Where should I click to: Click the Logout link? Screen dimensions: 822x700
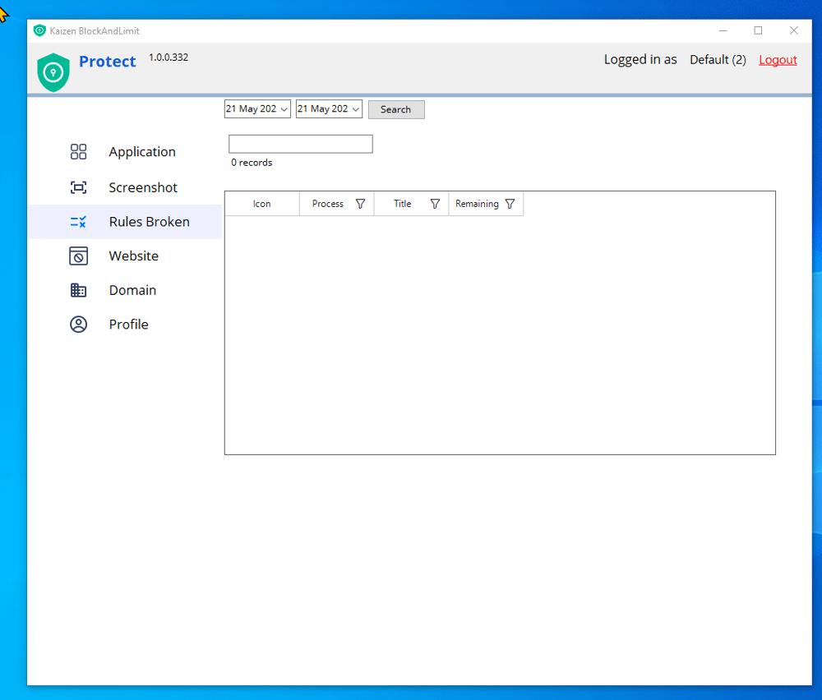click(778, 60)
